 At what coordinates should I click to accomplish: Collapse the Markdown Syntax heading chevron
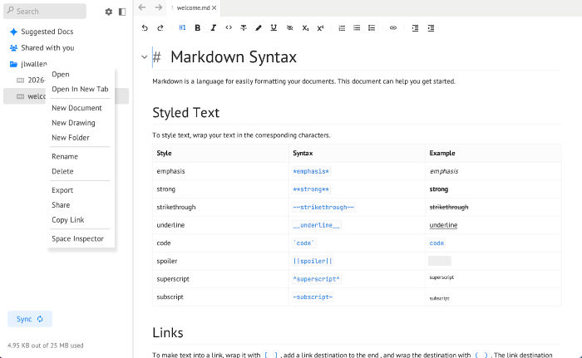[x=144, y=57]
